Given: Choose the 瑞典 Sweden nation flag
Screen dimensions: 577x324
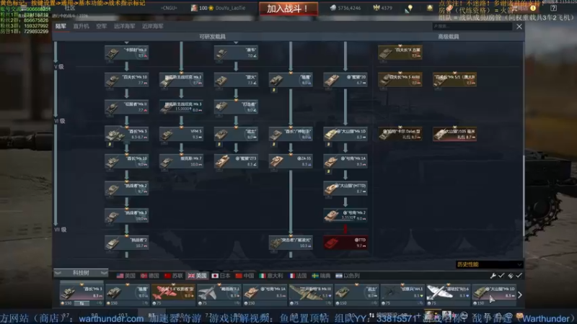Looking at the screenshot, I should click(x=321, y=276).
